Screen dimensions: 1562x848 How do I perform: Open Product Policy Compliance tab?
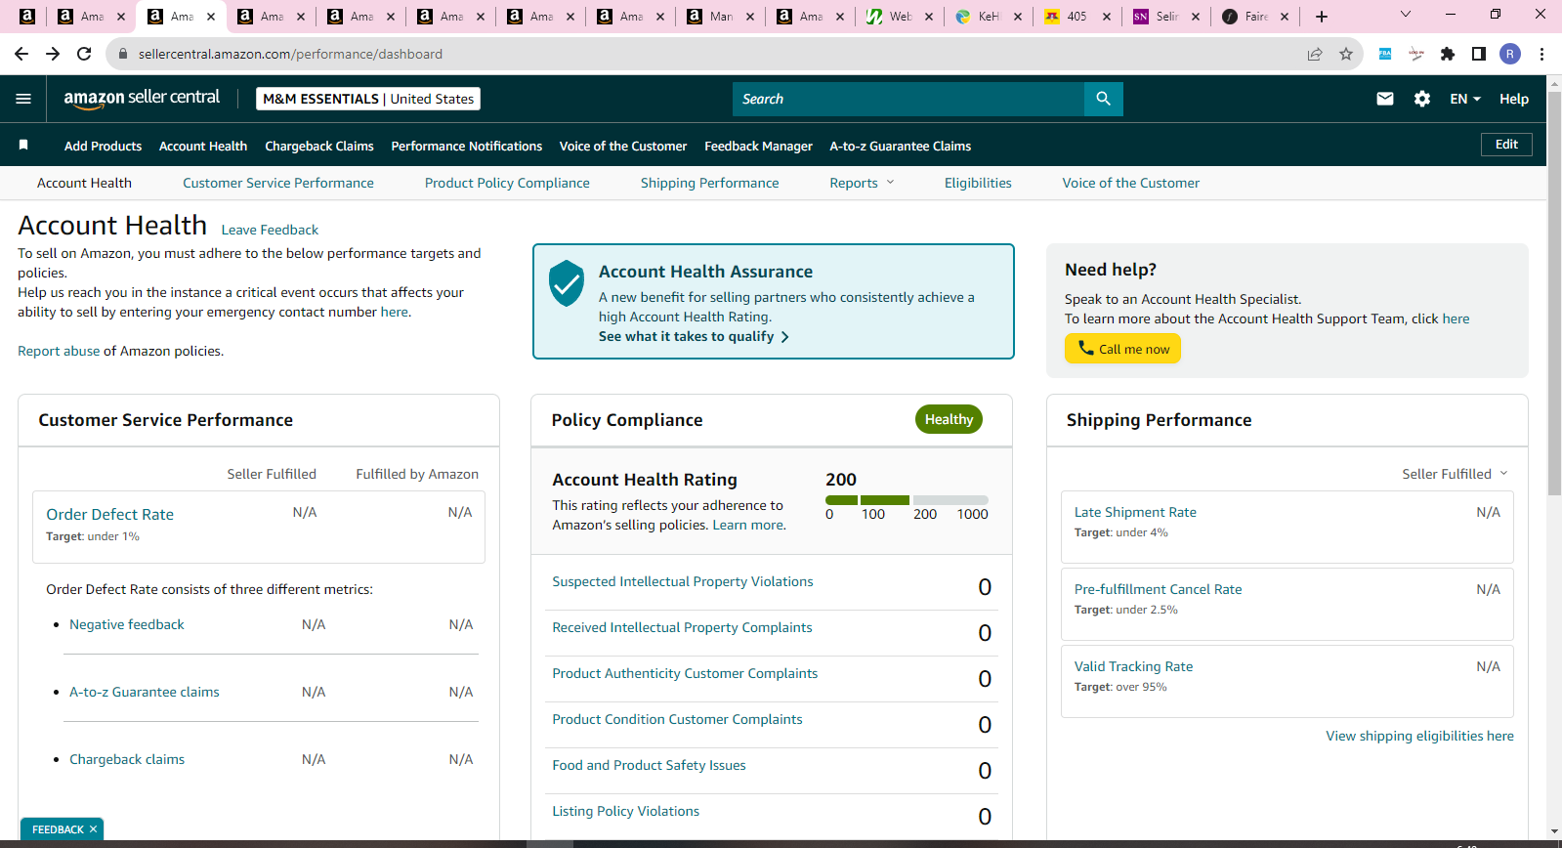point(507,183)
